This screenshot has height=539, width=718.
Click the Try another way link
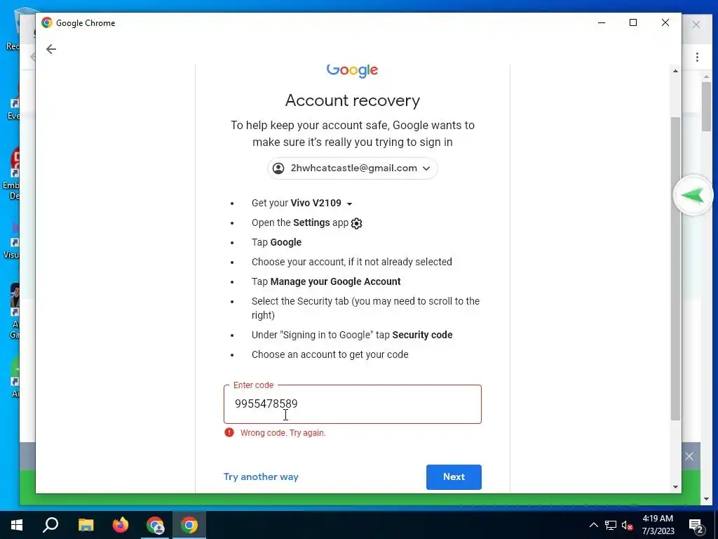point(261,477)
